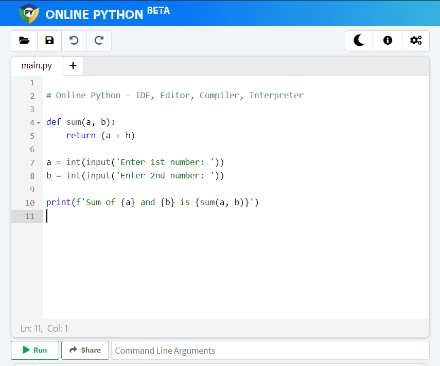The image size is (440, 366).
Task: Open info with the circled i icon
Action: (x=388, y=41)
